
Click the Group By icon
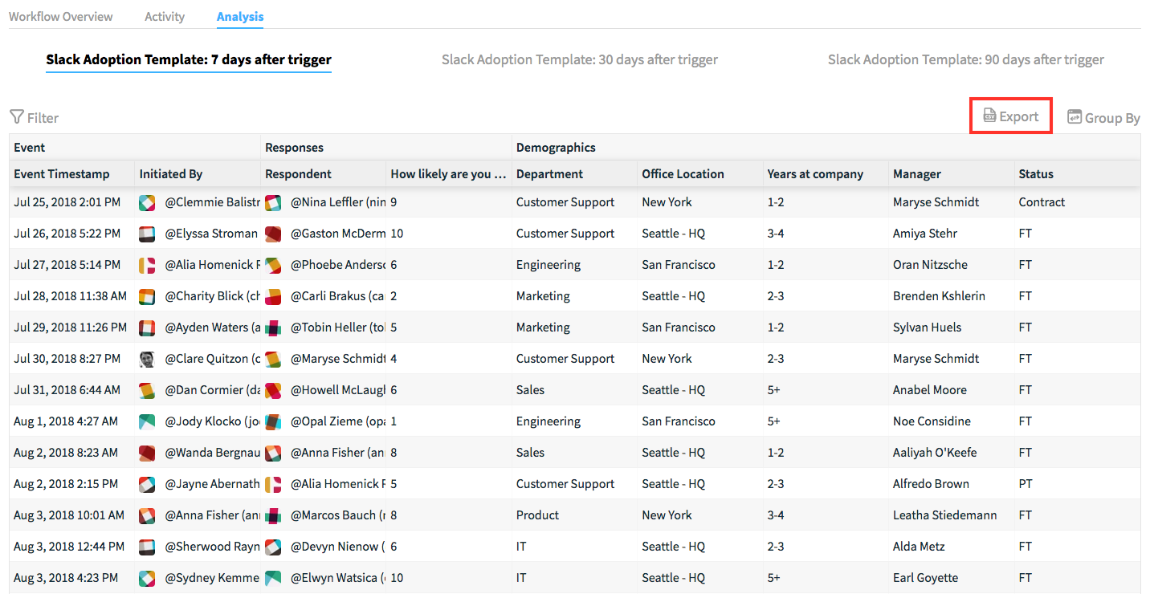[x=1075, y=117]
